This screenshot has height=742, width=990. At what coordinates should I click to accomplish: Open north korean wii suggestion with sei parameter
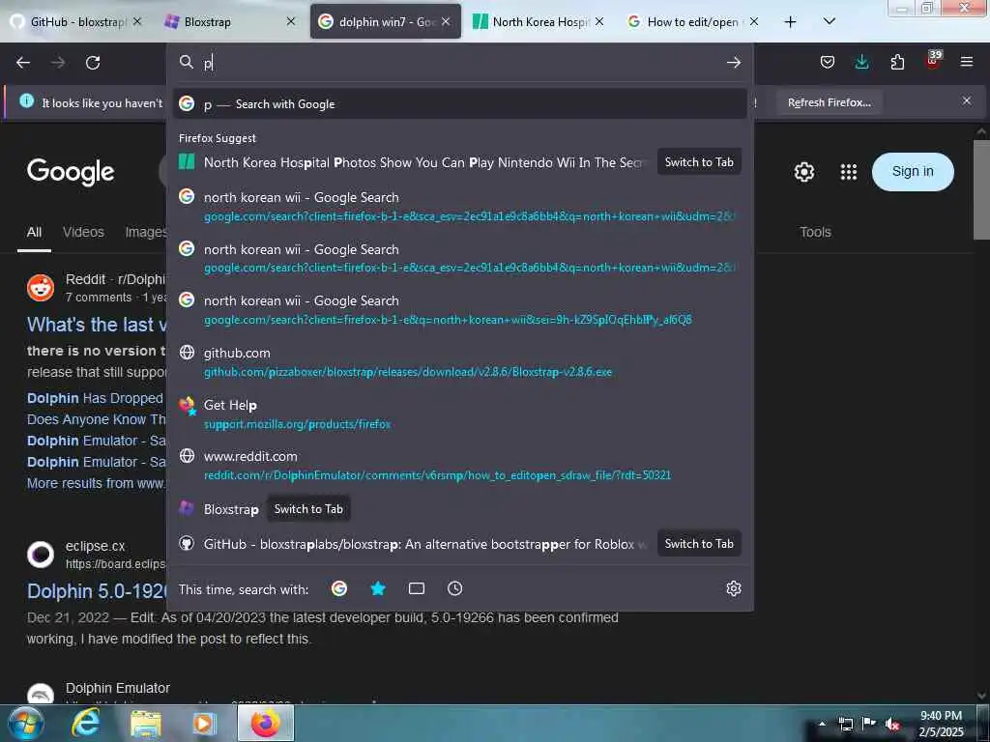tap(459, 310)
